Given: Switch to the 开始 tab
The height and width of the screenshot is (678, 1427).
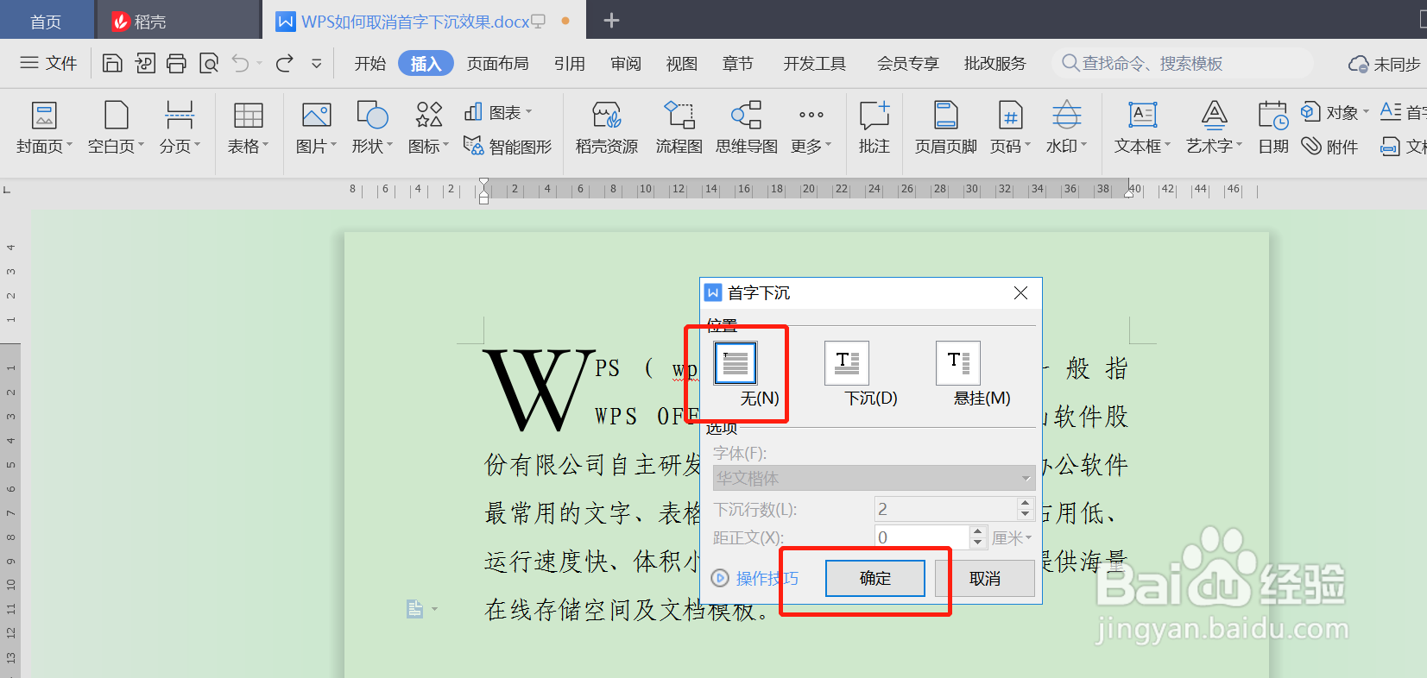Looking at the screenshot, I should pos(370,63).
